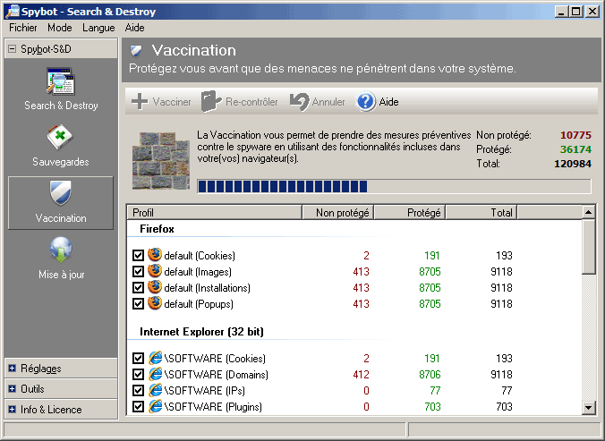
Task: Open the Sauvegardes backup icon
Action: [61, 139]
